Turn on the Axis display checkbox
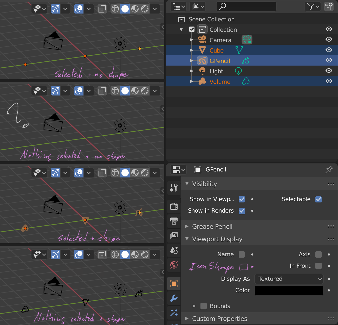Image resolution: width=338 pixels, height=325 pixels. click(x=318, y=254)
